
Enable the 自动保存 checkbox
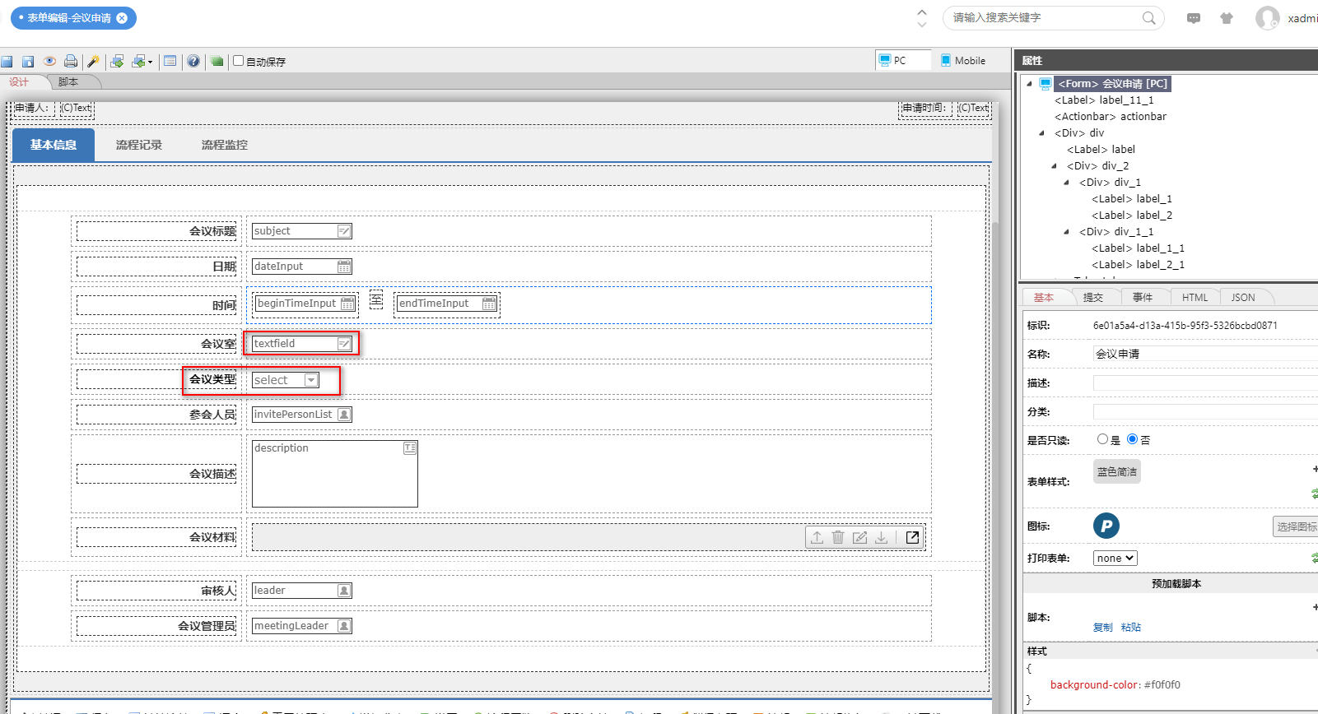tap(239, 61)
